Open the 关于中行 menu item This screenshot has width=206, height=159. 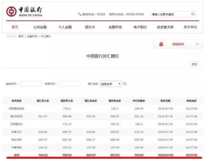click(190, 27)
